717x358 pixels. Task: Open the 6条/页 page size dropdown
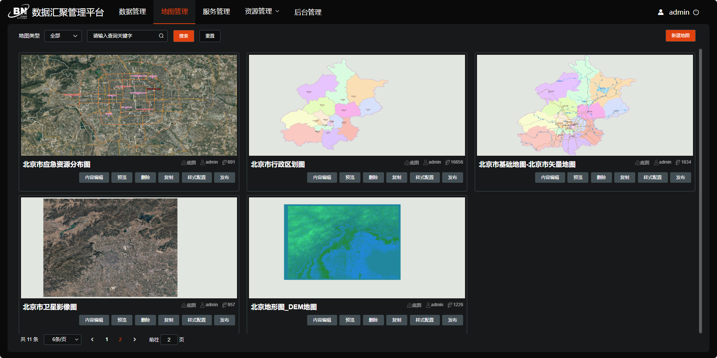(63, 340)
